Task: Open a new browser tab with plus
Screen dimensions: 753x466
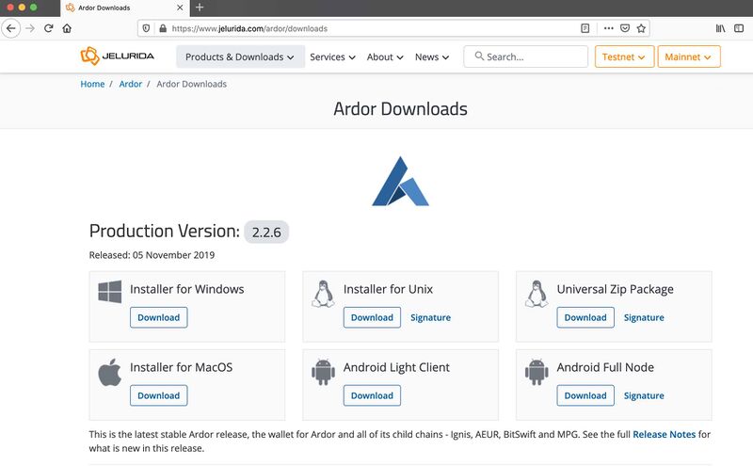Action: 200,8
